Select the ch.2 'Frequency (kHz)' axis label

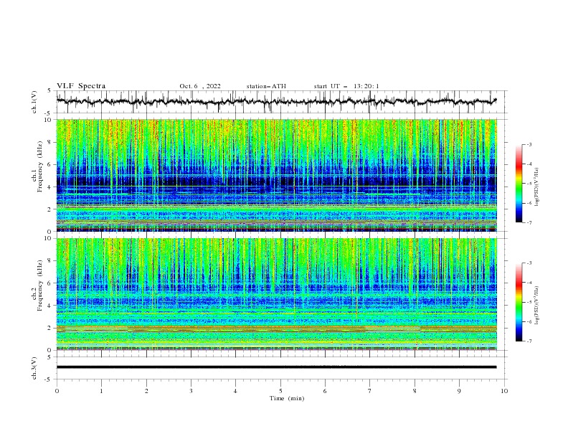[x=40, y=285]
